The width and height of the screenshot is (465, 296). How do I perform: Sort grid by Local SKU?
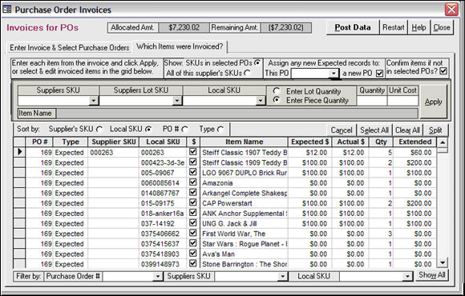point(148,130)
